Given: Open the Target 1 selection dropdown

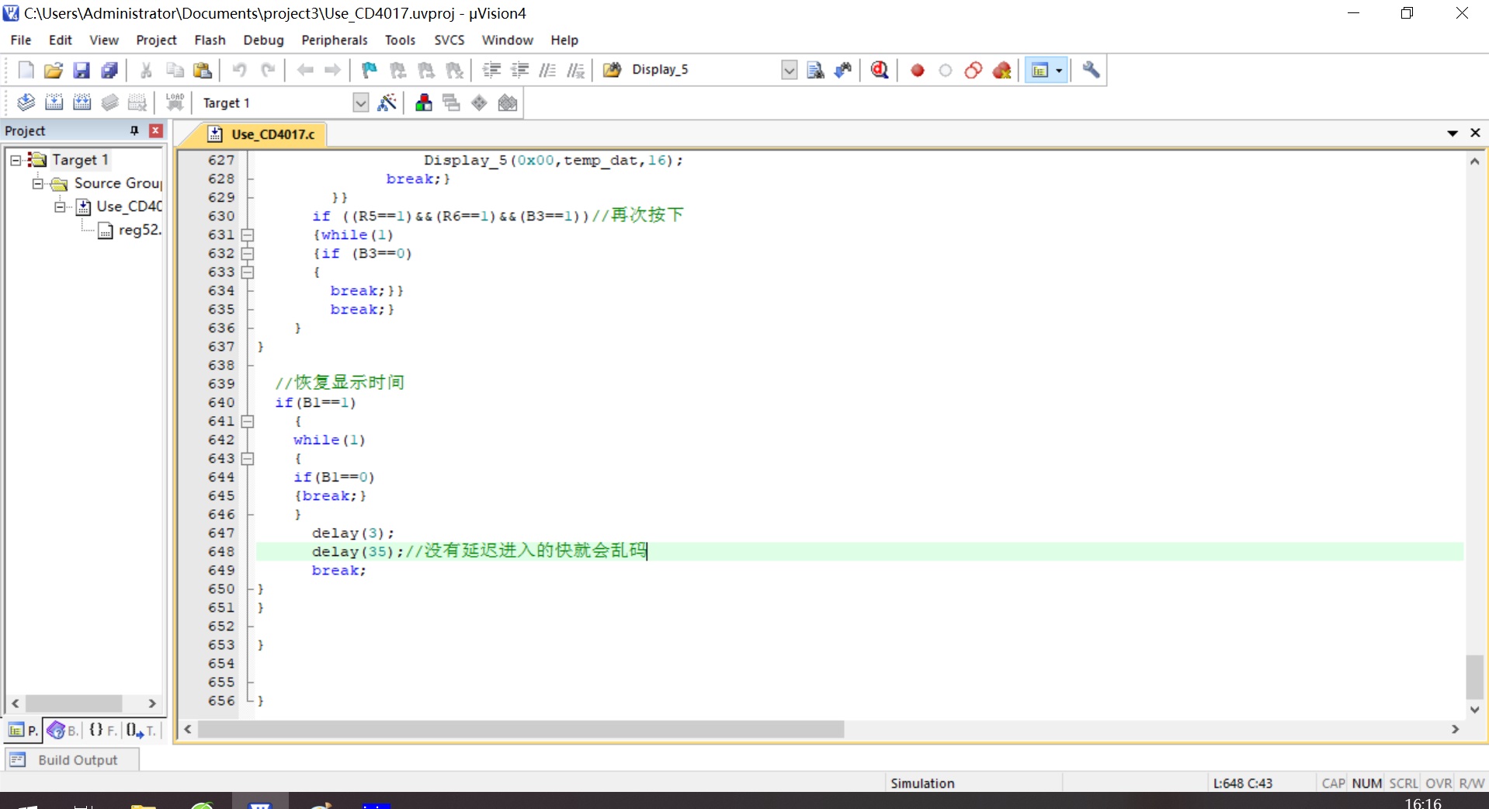Looking at the screenshot, I should coord(360,102).
